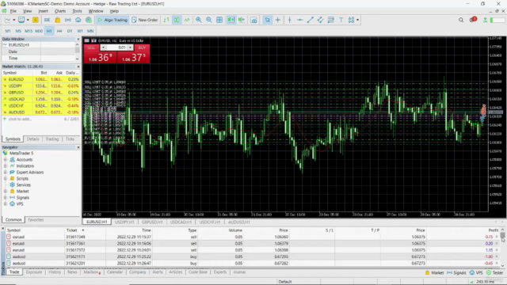Decrease volume arrow on one-click panel
This screenshot has height=285, width=507.
(103, 47)
